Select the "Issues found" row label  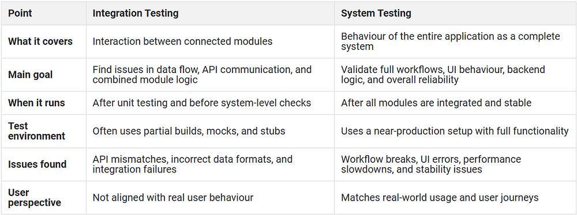(x=37, y=164)
